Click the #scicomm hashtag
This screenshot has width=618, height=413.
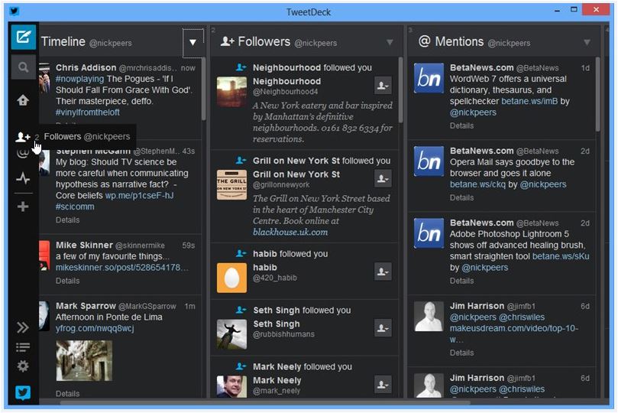coord(75,206)
